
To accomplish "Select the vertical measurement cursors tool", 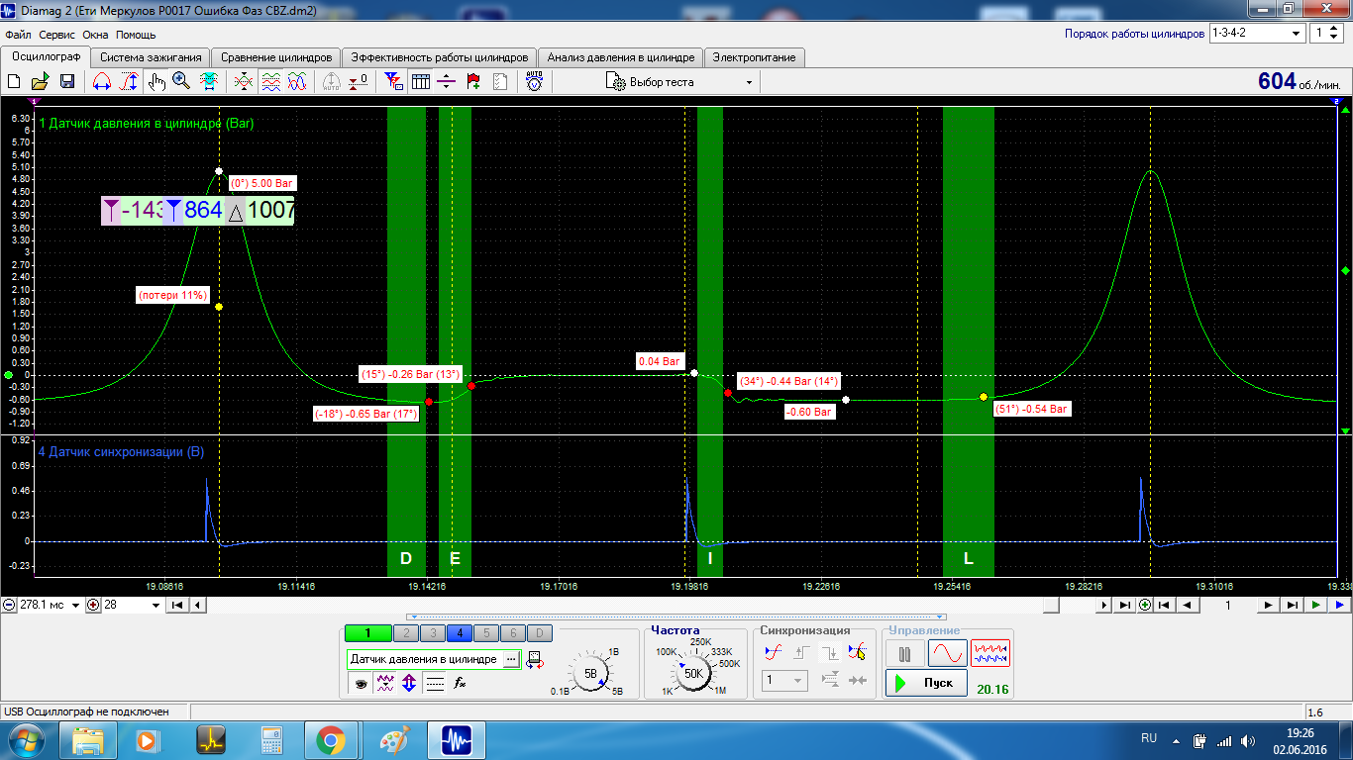I will click(128, 82).
